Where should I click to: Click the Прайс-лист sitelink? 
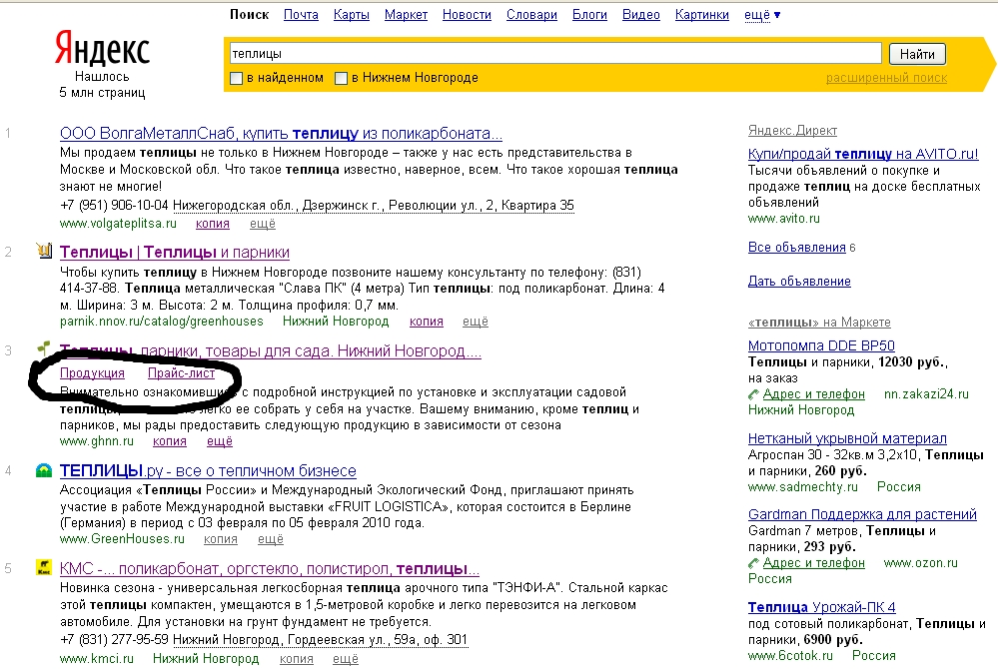182,373
